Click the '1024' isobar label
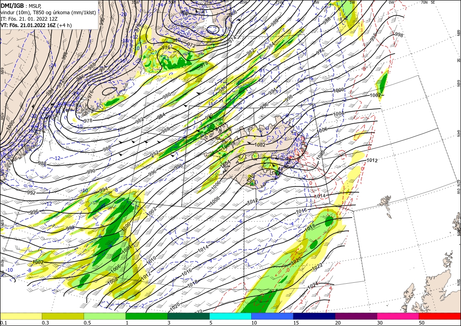 coord(313,285)
